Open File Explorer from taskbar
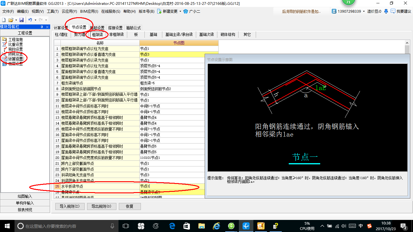Viewport: 413px width, 232px height. click(201, 226)
